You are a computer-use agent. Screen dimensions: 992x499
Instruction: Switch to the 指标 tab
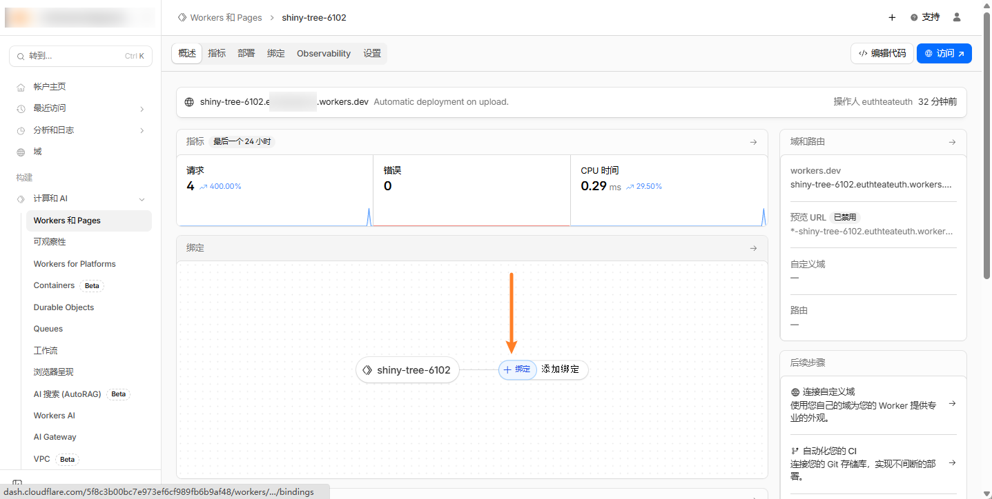[217, 53]
